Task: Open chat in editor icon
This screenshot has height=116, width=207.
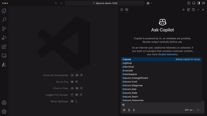Action: click(188, 10)
